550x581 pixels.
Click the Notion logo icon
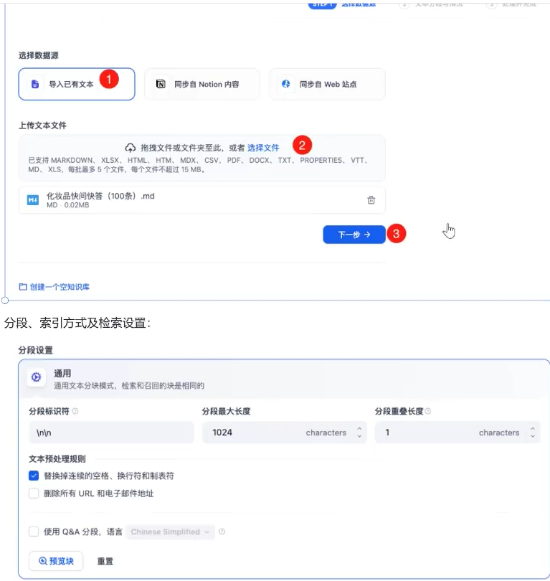coord(161,84)
